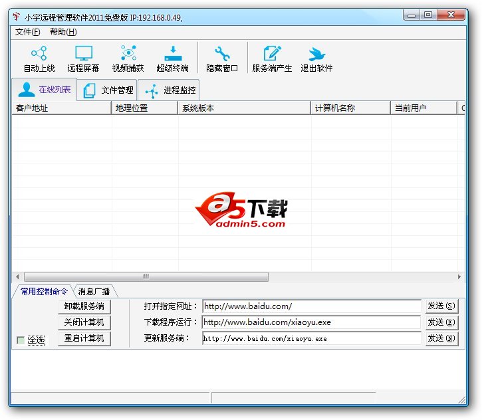482x420 pixels.
Task: Open 远程屏幕 remote screen tool
Action: 83,59
